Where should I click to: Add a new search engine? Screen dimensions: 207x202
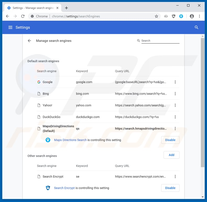click(171, 155)
